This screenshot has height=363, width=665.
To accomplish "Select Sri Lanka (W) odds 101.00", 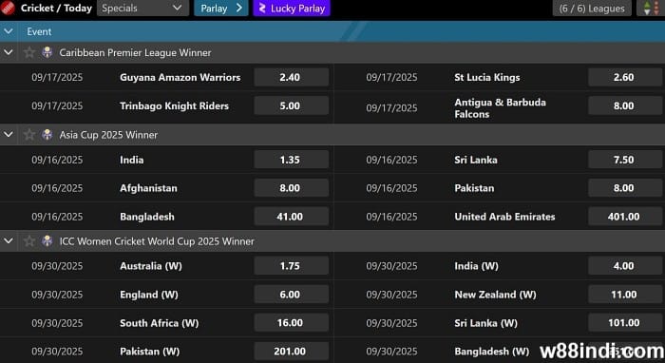I will (x=625, y=323).
